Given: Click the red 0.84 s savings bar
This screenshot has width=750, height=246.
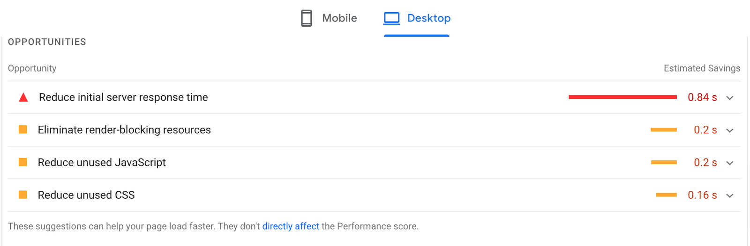Looking at the screenshot, I should (622, 97).
